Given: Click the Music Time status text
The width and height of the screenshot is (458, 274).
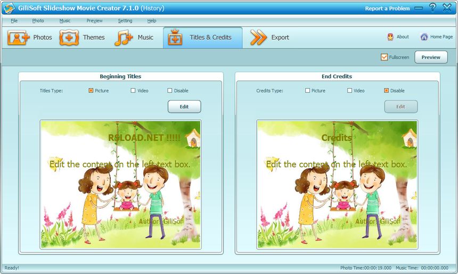Looking at the screenshot, I should point(422,268).
